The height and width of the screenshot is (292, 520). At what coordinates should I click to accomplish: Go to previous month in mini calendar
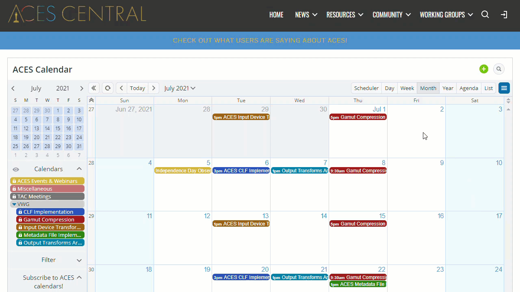click(13, 88)
